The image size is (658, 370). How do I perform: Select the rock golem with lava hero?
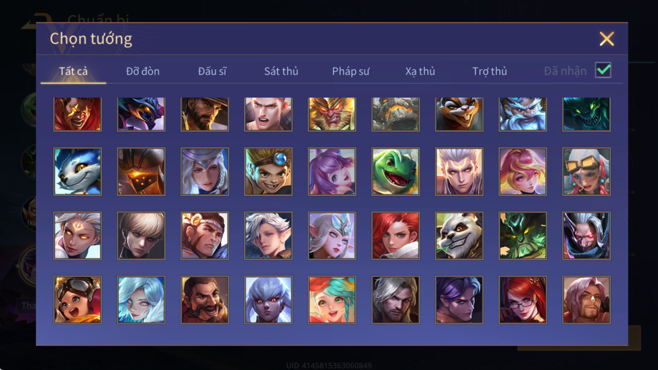point(396,114)
